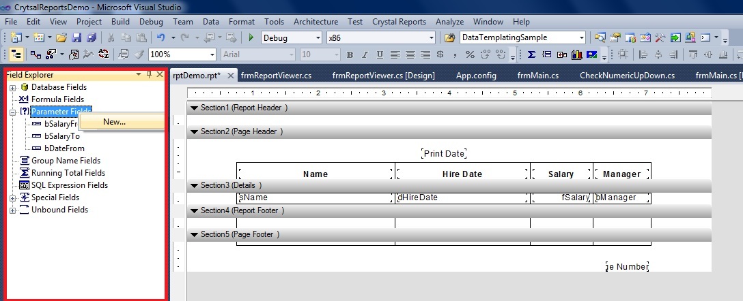Collapse Section1 Report Header triangle
The image size is (743, 301).
[x=194, y=108]
